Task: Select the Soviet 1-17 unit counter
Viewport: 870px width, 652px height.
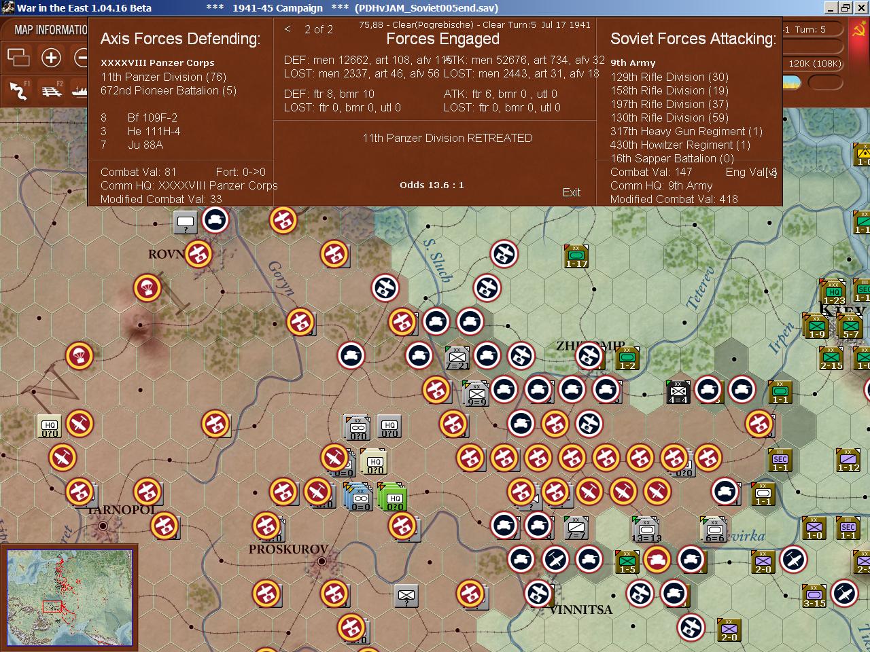Action: click(x=576, y=257)
